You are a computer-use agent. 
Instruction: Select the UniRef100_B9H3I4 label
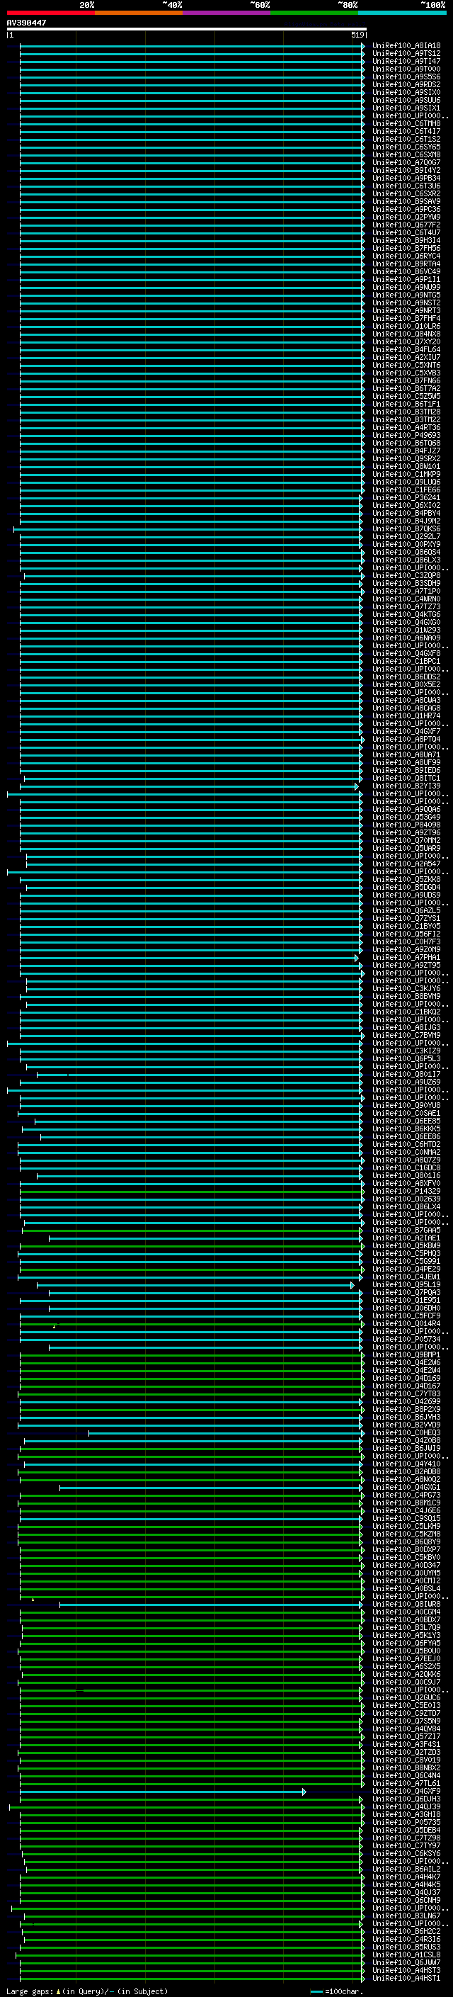406,240
